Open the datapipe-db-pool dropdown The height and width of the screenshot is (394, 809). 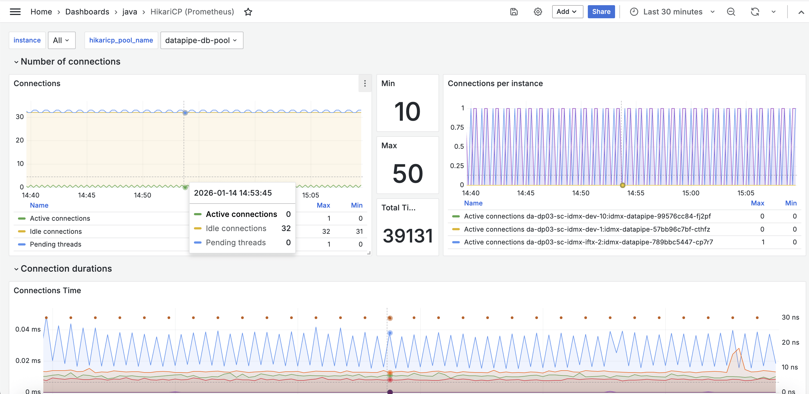[202, 40]
